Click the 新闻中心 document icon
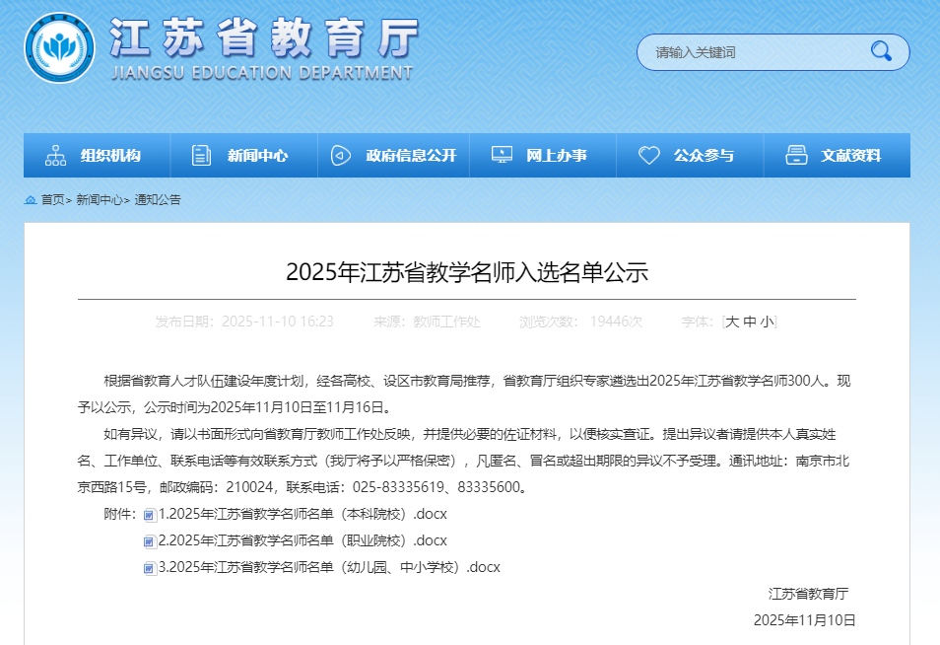Screen dimensions: 940x645 pyautogui.click(x=201, y=156)
